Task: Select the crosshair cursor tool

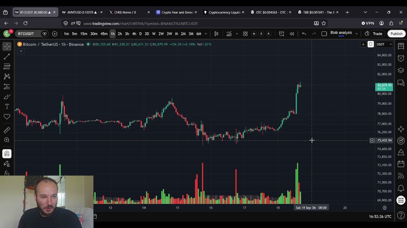Action: (7, 46)
